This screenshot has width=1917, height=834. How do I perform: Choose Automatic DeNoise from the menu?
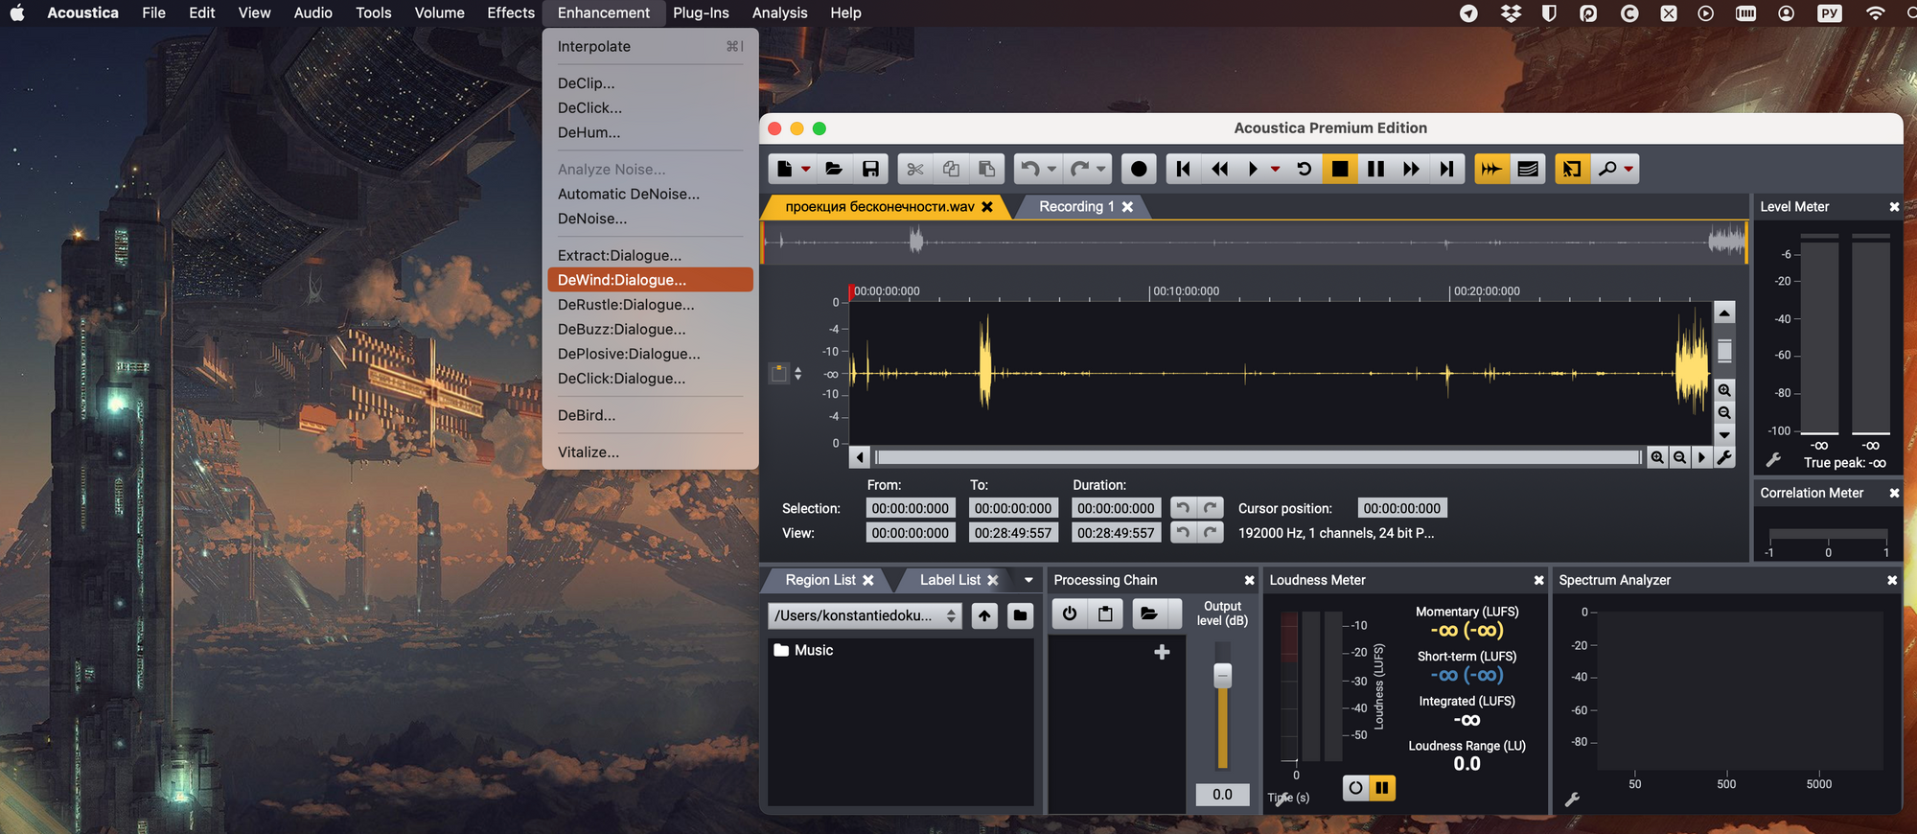pos(629,194)
